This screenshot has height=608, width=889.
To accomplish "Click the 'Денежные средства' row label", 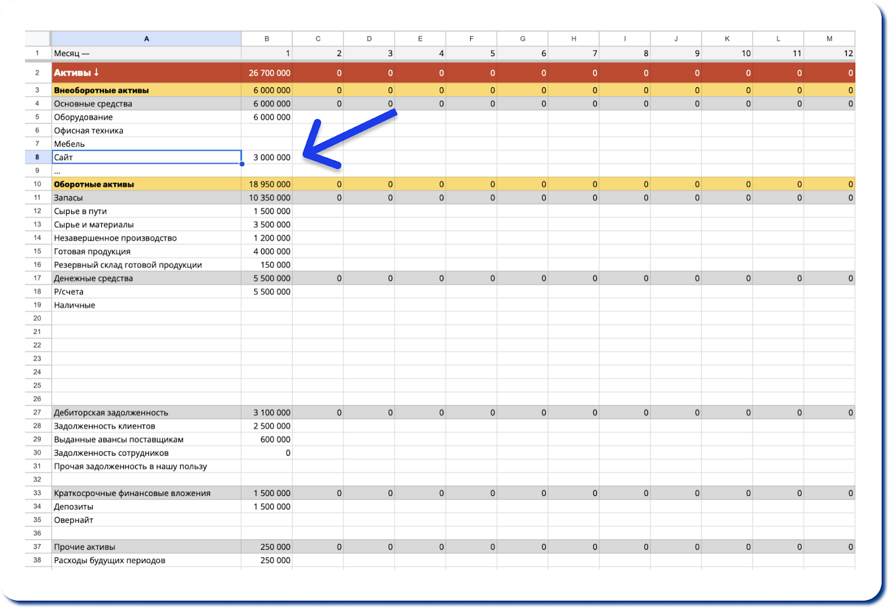I will click(147, 278).
